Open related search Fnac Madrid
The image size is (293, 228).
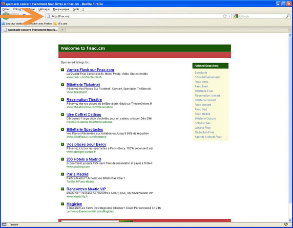pyautogui.click(x=202, y=114)
